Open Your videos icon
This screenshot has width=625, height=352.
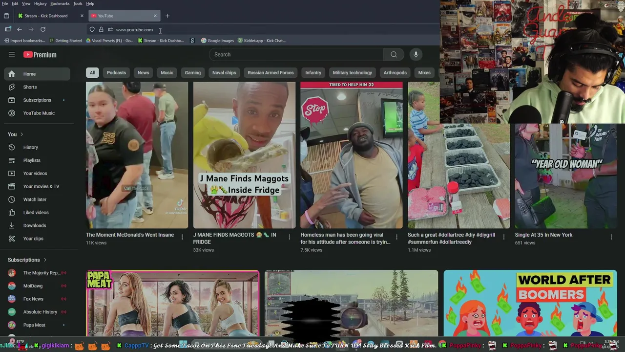coord(12,174)
